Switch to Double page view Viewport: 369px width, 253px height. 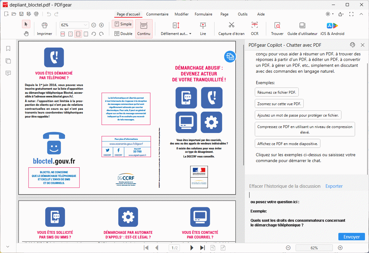pyautogui.click(x=123, y=34)
